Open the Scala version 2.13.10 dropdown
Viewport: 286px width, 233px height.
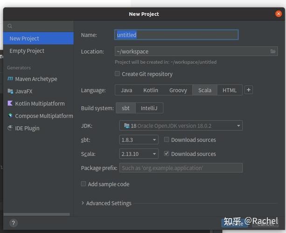139,154
